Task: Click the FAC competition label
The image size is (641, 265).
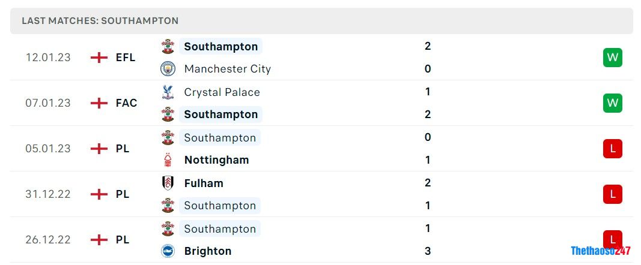Action: [x=126, y=103]
